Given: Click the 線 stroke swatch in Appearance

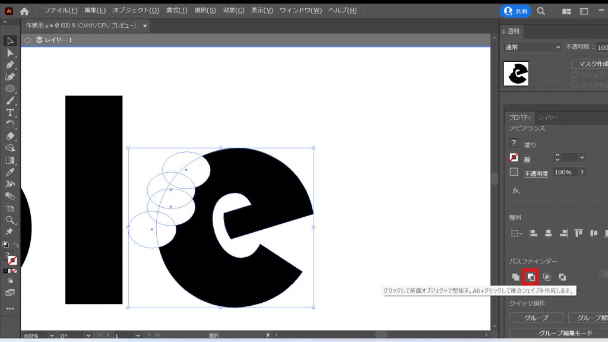Looking at the screenshot, I should (514, 157).
